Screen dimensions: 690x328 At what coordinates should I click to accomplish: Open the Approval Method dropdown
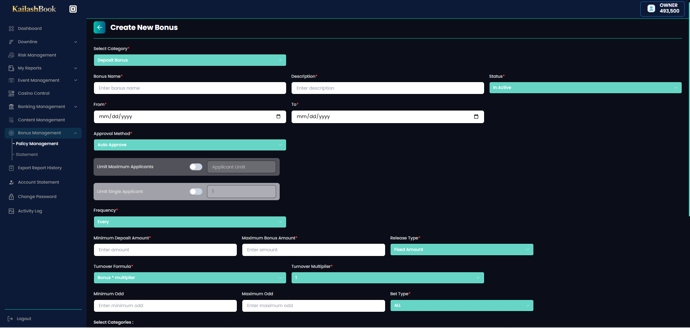click(x=190, y=145)
